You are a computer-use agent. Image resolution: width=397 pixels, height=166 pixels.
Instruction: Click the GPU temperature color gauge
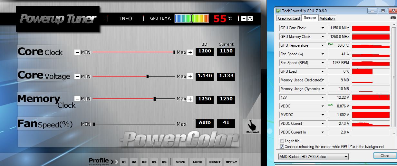click(192, 18)
